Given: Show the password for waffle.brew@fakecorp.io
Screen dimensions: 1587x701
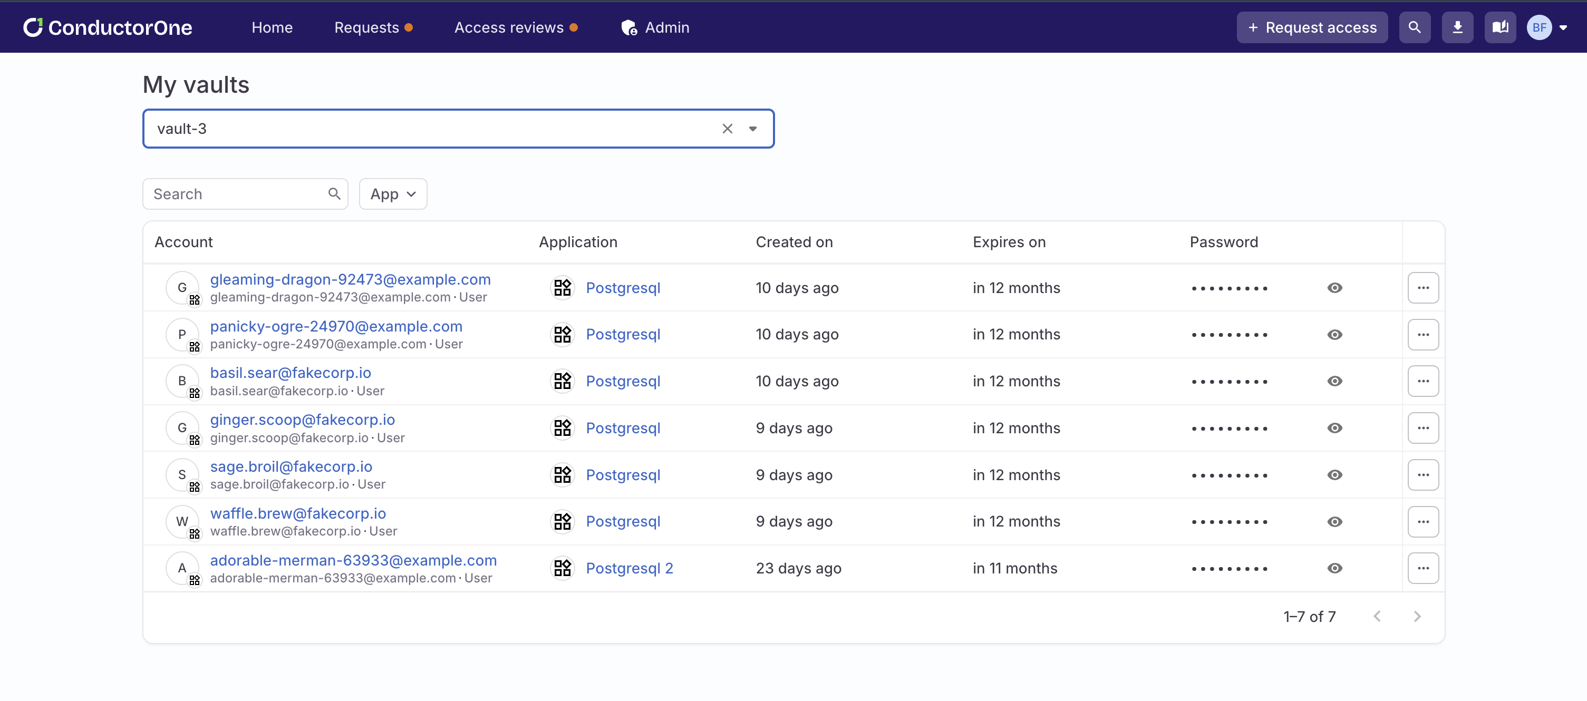Looking at the screenshot, I should click(x=1334, y=521).
